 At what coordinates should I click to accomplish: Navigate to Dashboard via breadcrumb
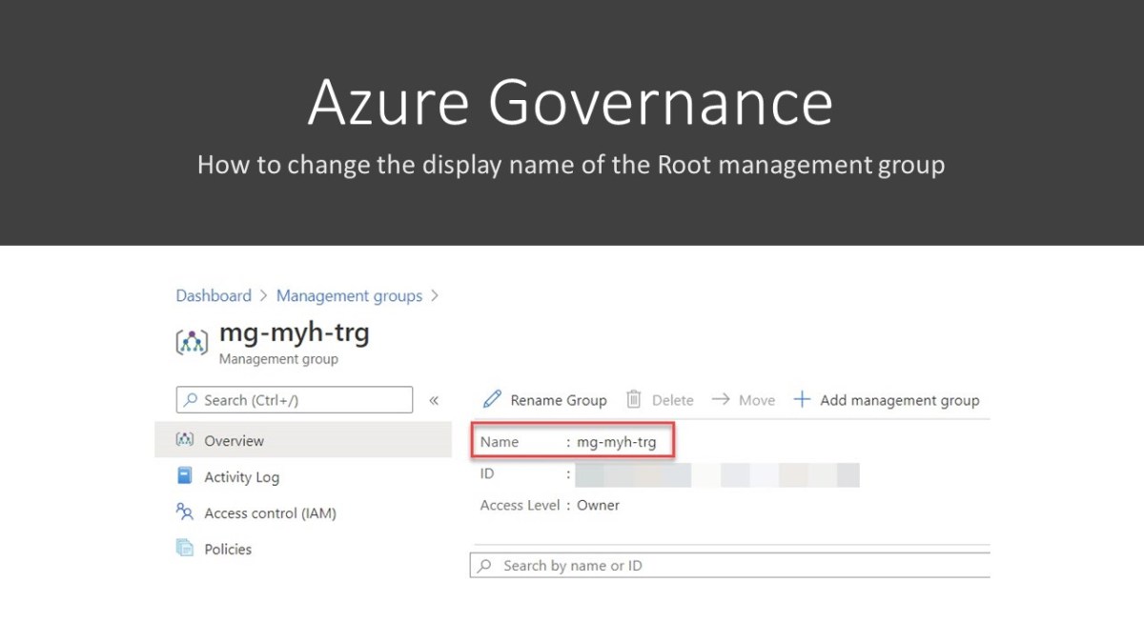pos(214,295)
